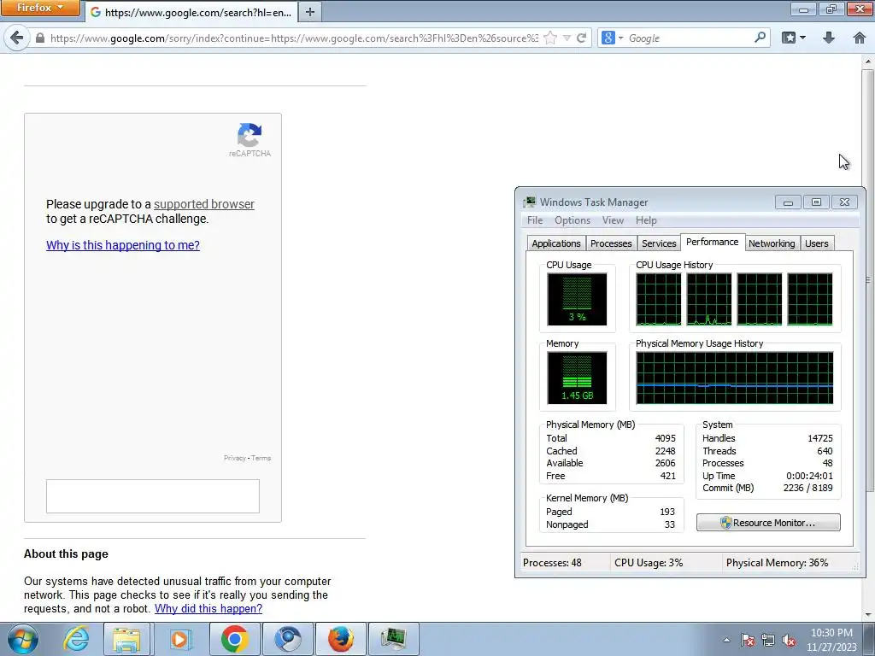Switch to the Applications tab
This screenshot has width=875, height=656.
click(555, 243)
